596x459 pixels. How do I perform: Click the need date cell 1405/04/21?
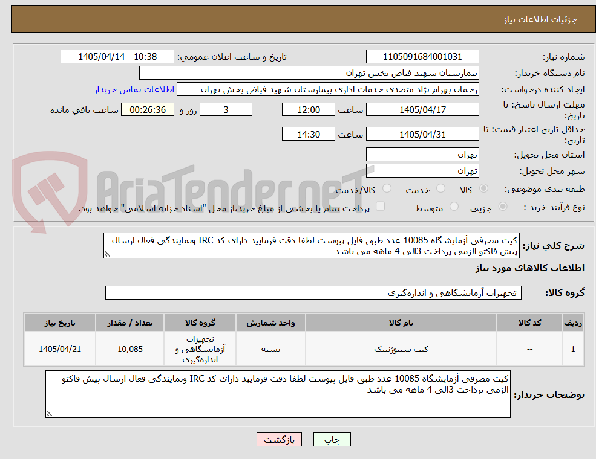tap(60, 349)
